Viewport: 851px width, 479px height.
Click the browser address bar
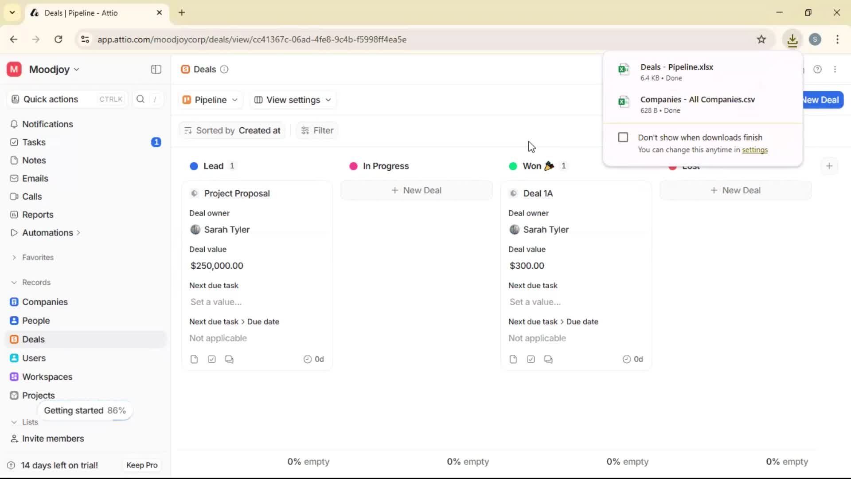click(x=266, y=39)
